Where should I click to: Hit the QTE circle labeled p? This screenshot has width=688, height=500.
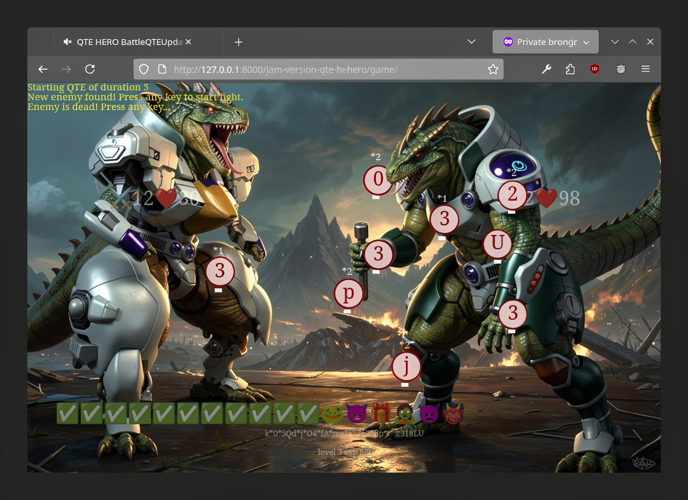point(349,294)
